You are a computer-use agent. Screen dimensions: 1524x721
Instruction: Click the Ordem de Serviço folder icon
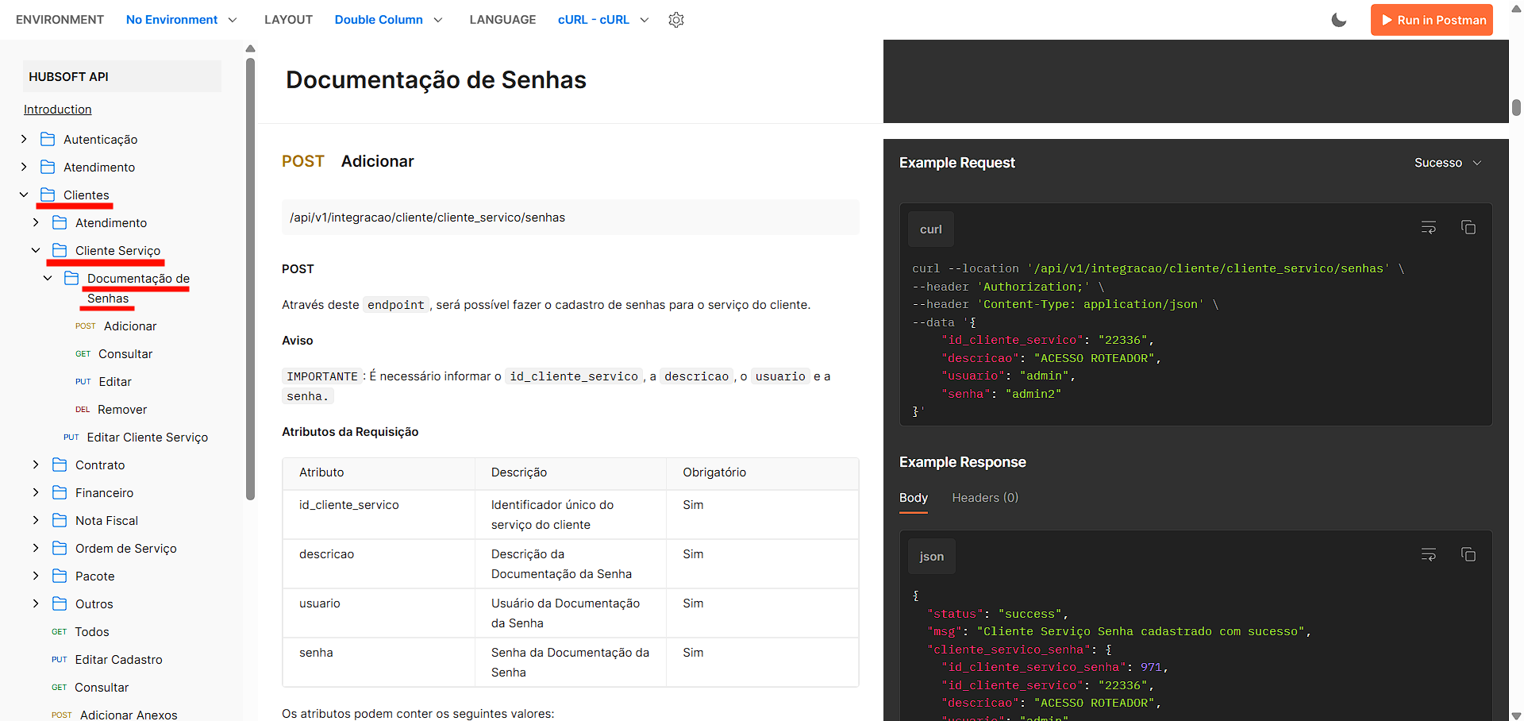click(60, 548)
